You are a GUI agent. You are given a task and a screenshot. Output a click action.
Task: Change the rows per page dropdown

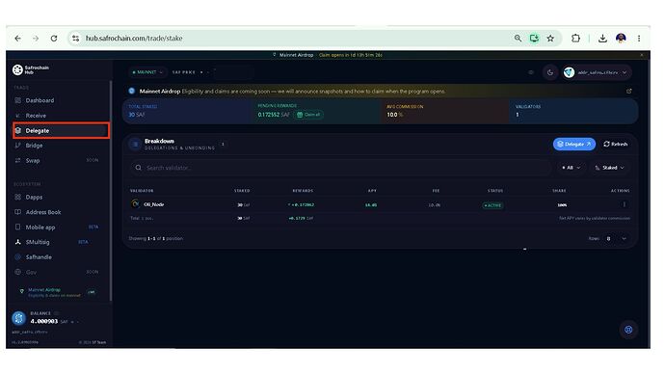tap(616, 239)
